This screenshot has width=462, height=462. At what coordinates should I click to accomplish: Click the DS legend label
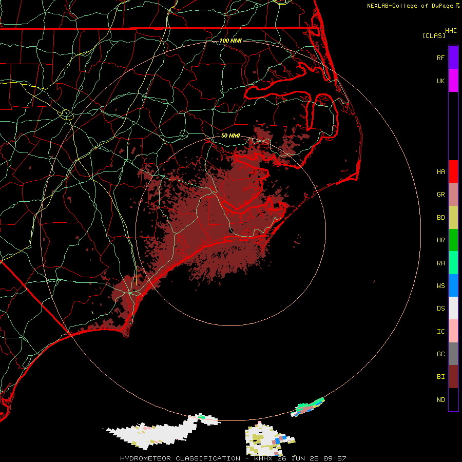(x=440, y=309)
